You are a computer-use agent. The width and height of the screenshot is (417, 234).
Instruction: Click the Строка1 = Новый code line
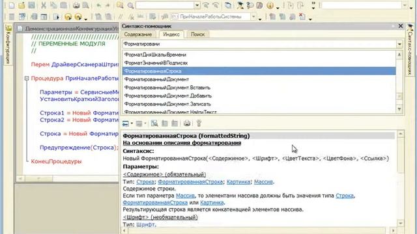coord(79,113)
